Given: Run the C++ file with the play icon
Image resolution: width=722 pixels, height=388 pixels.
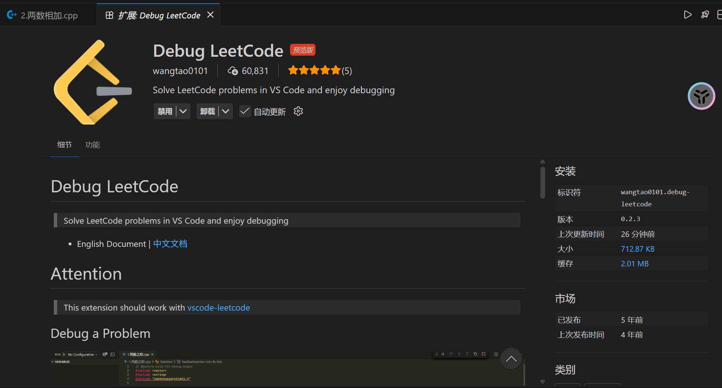Looking at the screenshot, I should point(687,15).
